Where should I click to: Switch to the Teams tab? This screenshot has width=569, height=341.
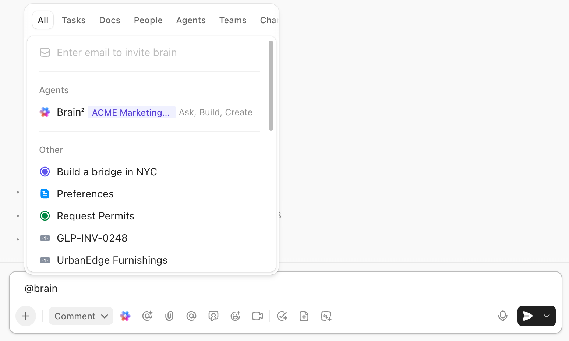tap(233, 20)
